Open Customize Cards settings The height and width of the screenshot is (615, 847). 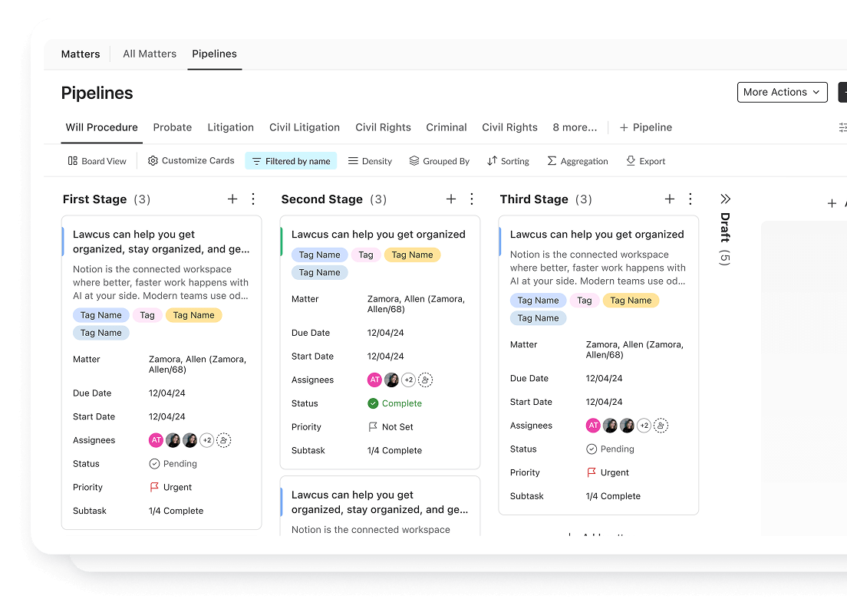(191, 161)
